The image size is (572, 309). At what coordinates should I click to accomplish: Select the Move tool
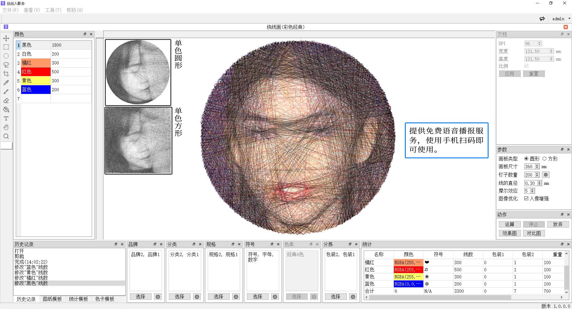(x=6, y=38)
